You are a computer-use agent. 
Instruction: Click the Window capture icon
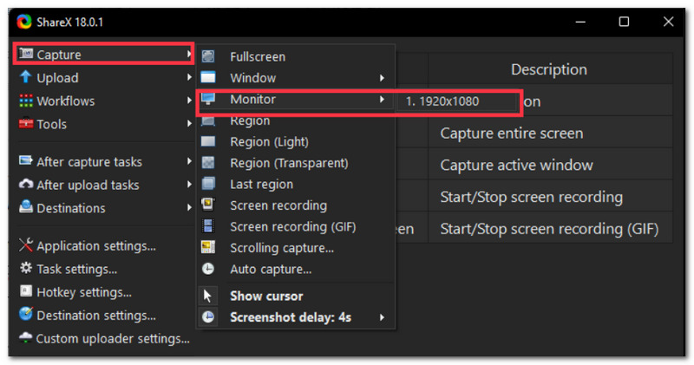click(x=208, y=77)
